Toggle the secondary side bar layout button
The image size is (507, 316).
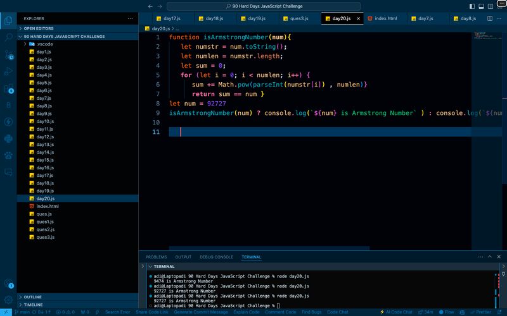pyautogui.click(x=491, y=6)
